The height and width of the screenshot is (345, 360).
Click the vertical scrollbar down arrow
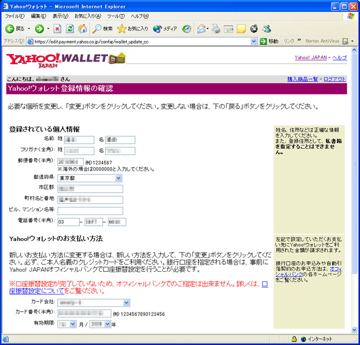[354, 330]
